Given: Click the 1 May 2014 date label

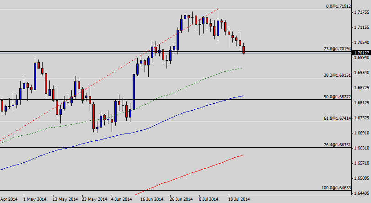Looking at the screenshot, I should coord(35,199).
